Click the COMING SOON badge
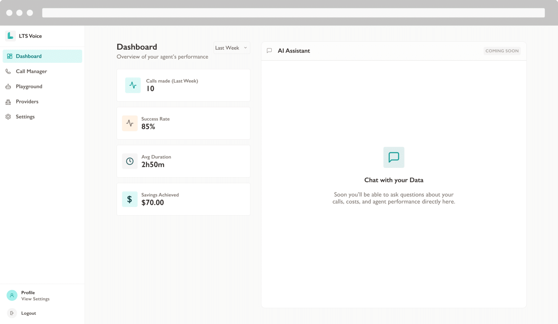The image size is (558, 324). click(x=502, y=51)
